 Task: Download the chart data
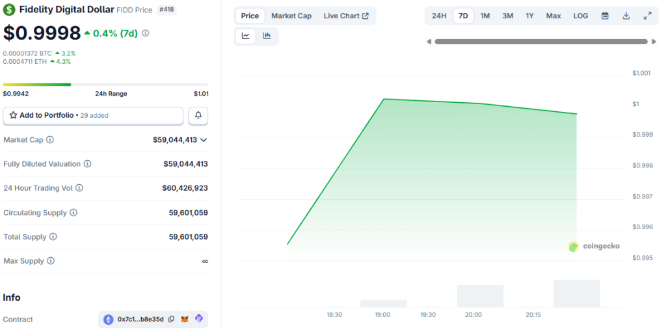click(x=626, y=16)
